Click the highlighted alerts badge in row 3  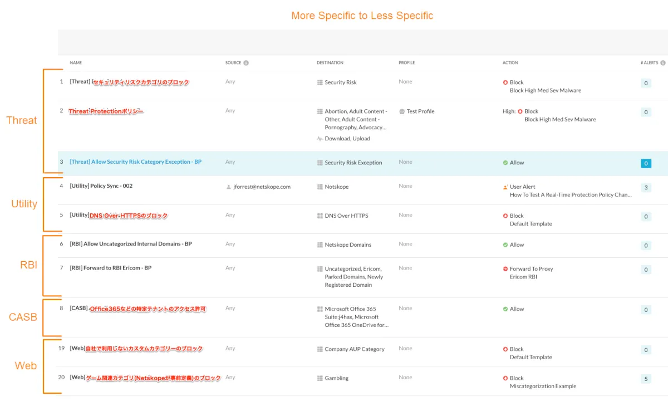646,164
